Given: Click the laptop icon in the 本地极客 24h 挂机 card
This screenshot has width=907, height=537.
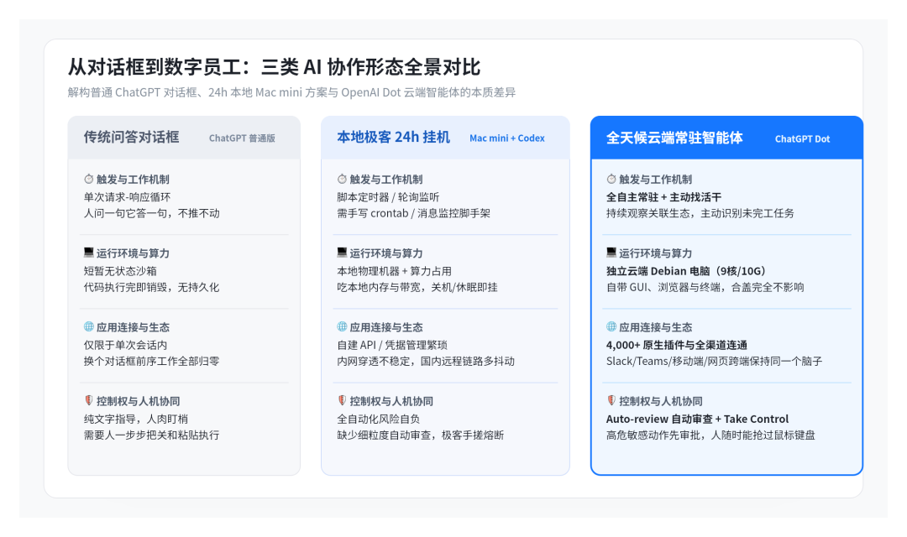Looking at the screenshot, I should pyautogui.click(x=342, y=253).
